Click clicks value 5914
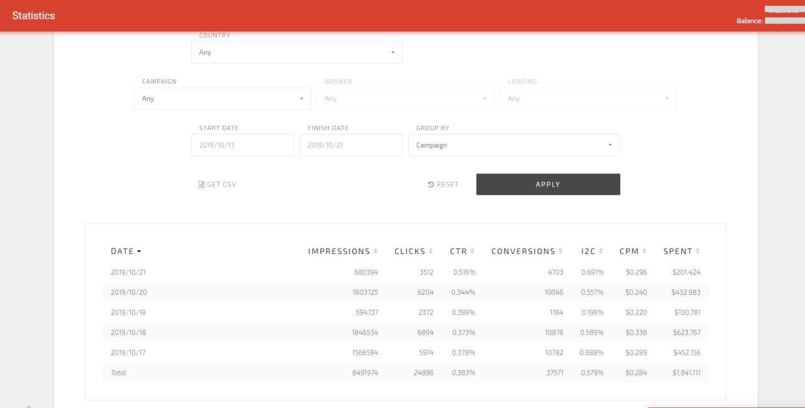 pos(426,353)
